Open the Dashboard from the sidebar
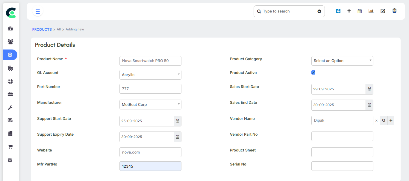 [10, 28]
